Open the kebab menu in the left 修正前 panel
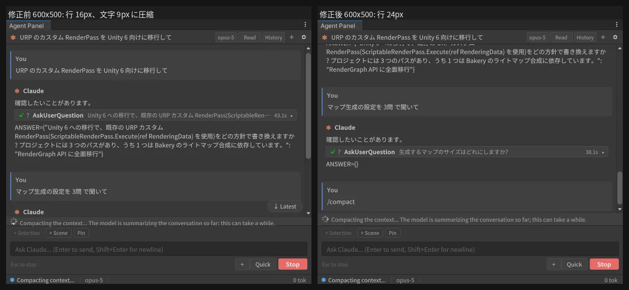Image resolution: width=629 pixels, height=290 pixels. tap(305, 24)
